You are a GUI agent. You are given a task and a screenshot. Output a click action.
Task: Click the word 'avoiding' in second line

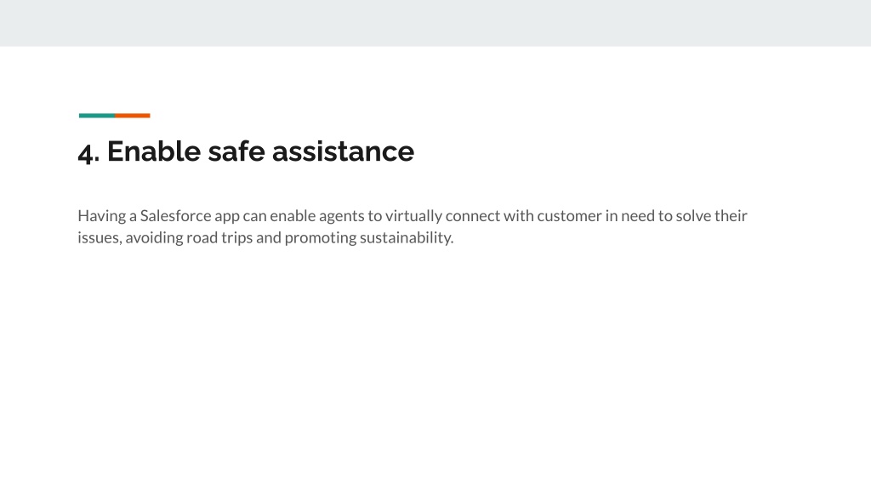[154, 238]
